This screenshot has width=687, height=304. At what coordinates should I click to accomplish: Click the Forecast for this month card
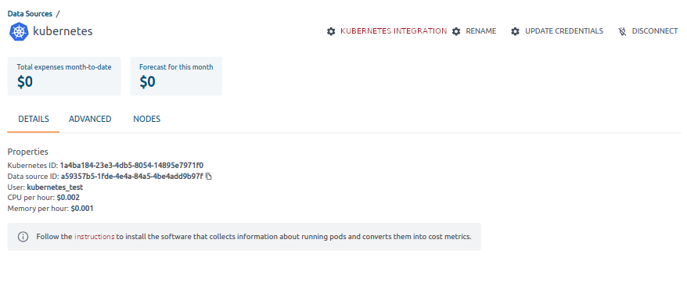[176, 76]
